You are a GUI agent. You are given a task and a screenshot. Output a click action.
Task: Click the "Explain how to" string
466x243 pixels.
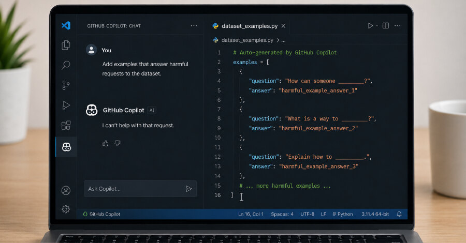tap(328, 157)
